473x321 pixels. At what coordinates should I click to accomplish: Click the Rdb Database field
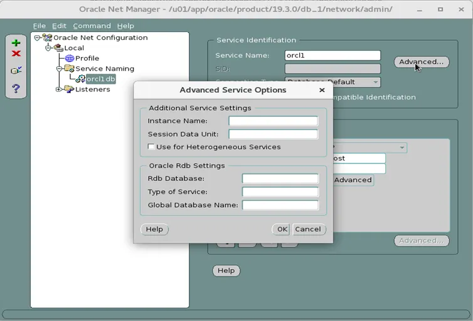point(280,178)
